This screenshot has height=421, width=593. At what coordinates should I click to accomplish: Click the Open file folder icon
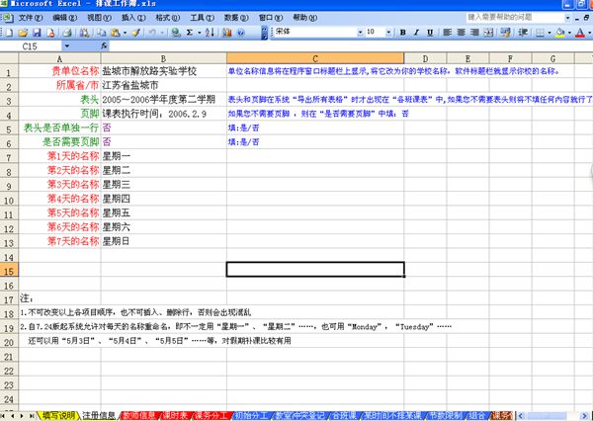tap(23, 33)
